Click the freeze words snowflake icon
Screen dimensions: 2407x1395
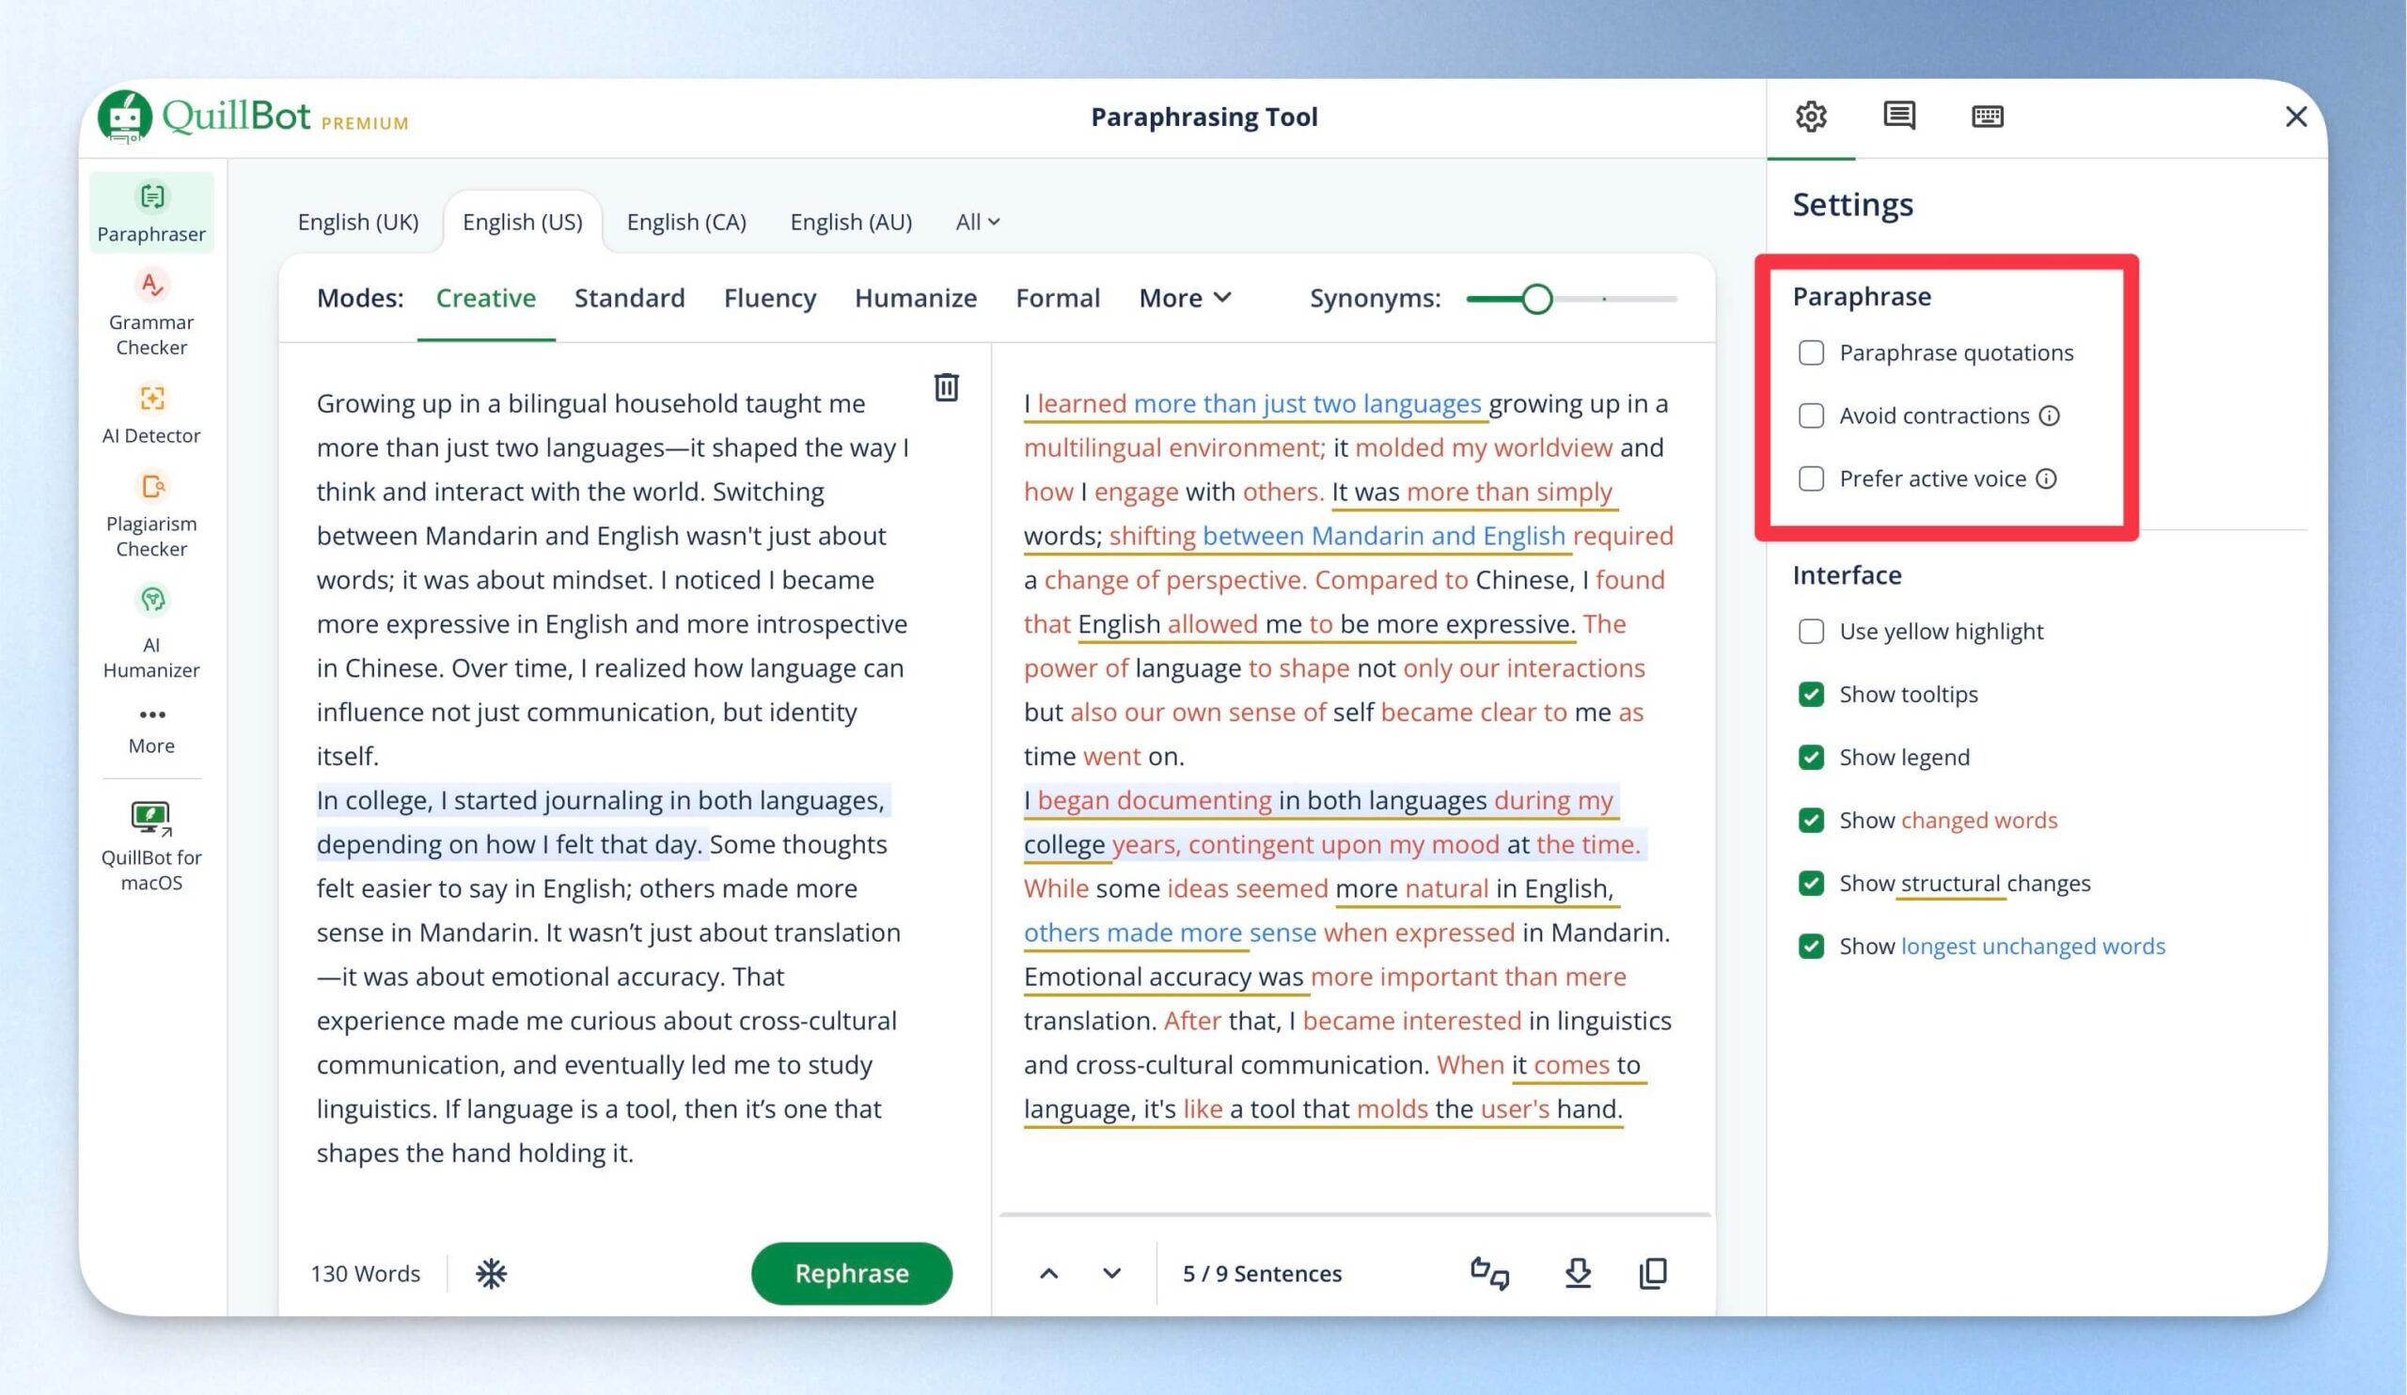pyautogui.click(x=491, y=1273)
